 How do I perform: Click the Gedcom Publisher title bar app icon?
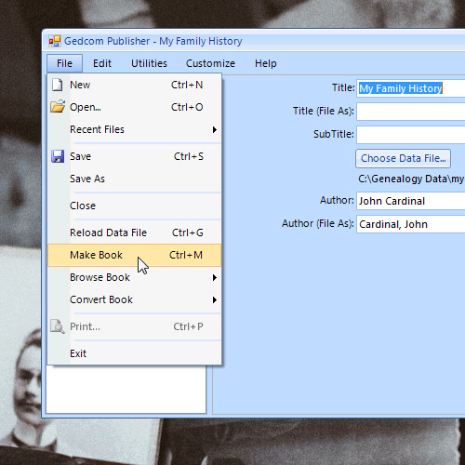[55, 41]
